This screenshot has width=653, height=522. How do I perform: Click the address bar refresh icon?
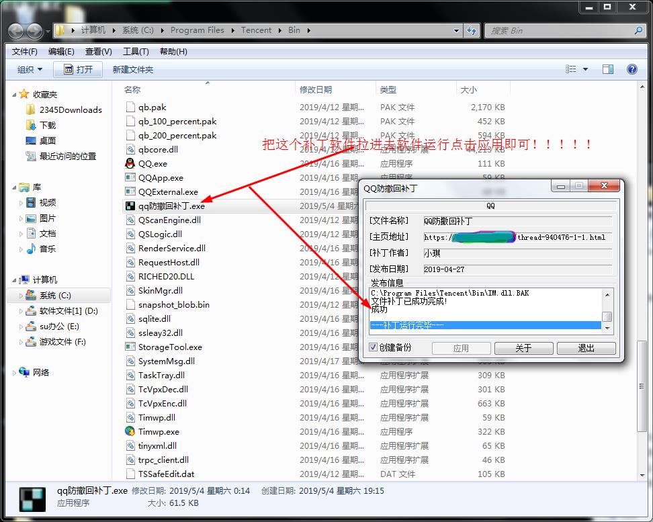(x=472, y=30)
